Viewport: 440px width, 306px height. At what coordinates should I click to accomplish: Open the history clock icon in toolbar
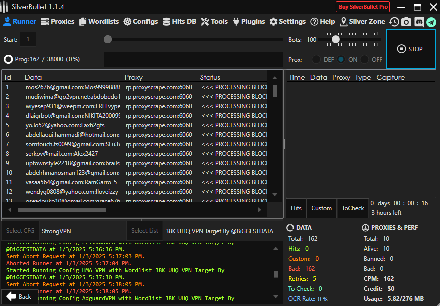tap(394, 22)
